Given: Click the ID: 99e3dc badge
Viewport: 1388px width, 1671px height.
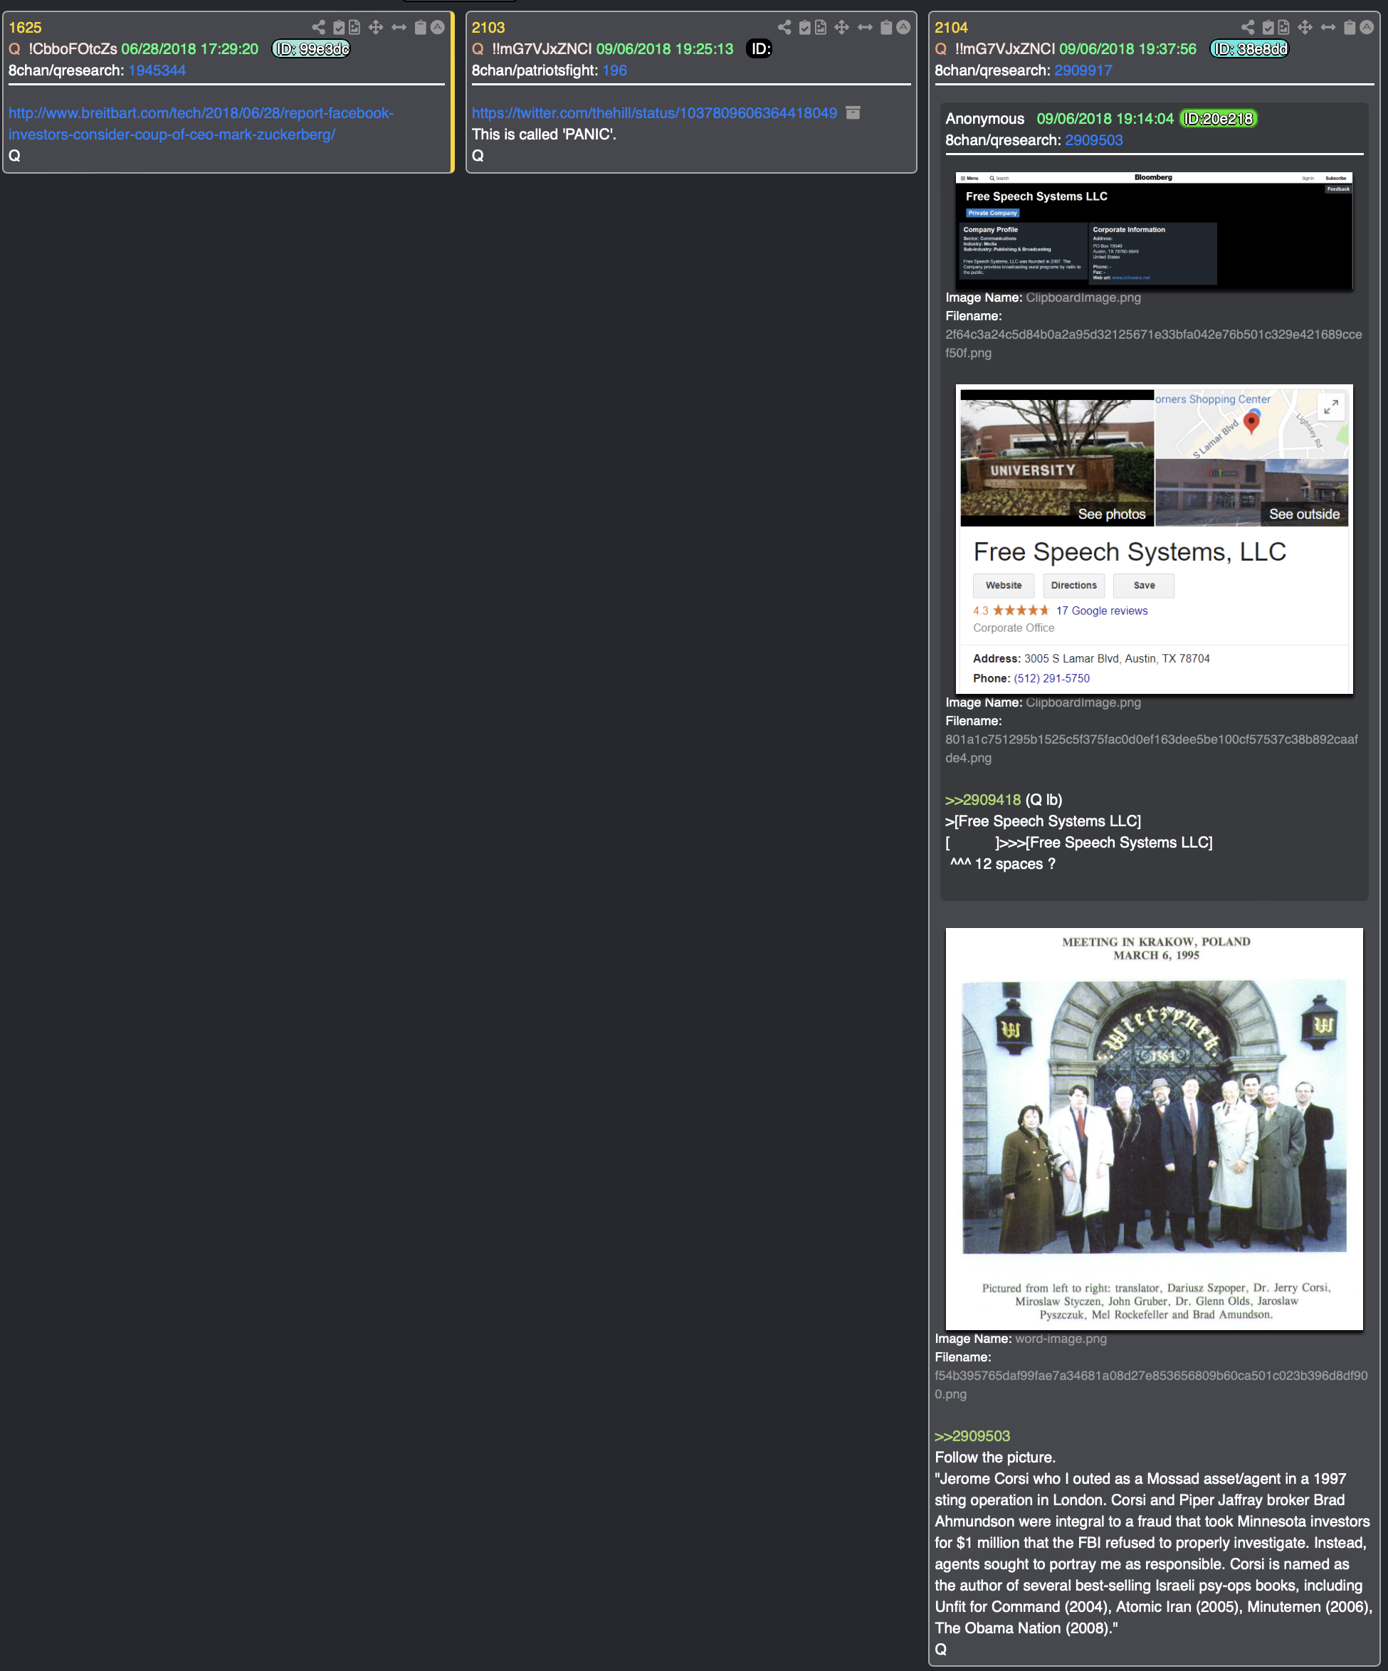Looking at the screenshot, I should click(311, 48).
